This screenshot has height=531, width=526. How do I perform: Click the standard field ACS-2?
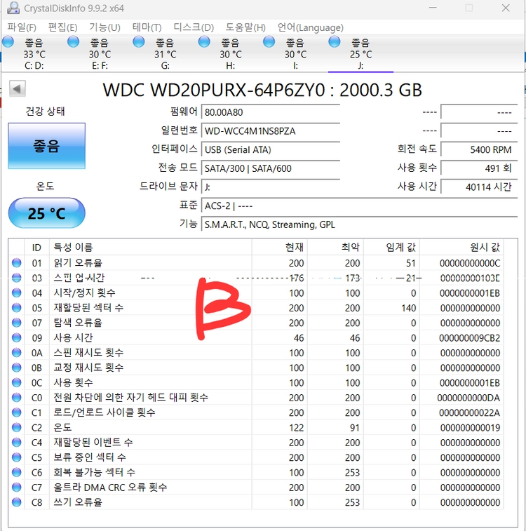click(x=360, y=206)
